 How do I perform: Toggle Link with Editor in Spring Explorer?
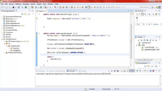148,66
